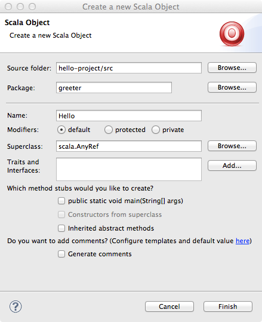
Task: Click the Traits and Interfaces list box
Action: 129,169
